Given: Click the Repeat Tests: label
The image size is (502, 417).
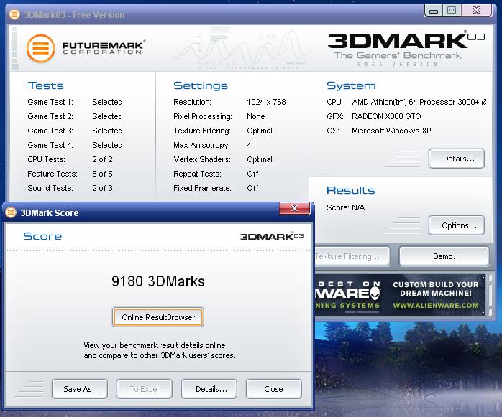Looking at the screenshot, I should (x=197, y=174).
